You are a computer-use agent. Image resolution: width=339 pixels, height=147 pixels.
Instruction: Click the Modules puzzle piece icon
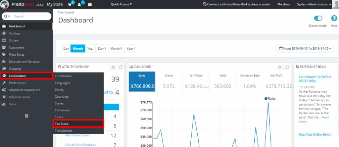(4, 62)
